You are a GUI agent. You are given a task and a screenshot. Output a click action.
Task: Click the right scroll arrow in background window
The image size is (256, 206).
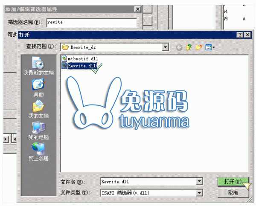point(6,139)
